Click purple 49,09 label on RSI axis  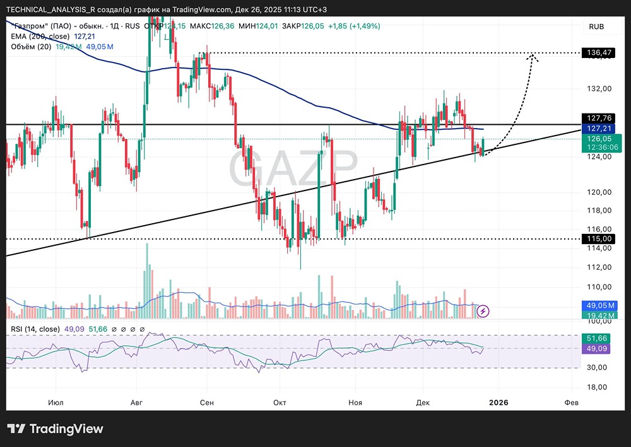click(x=596, y=349)
